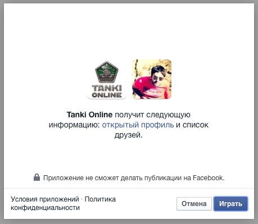Image resolution: width=258 pixels, height=224 pixels.
Task: Open the открытый профиль link
Action: point(138,125)
